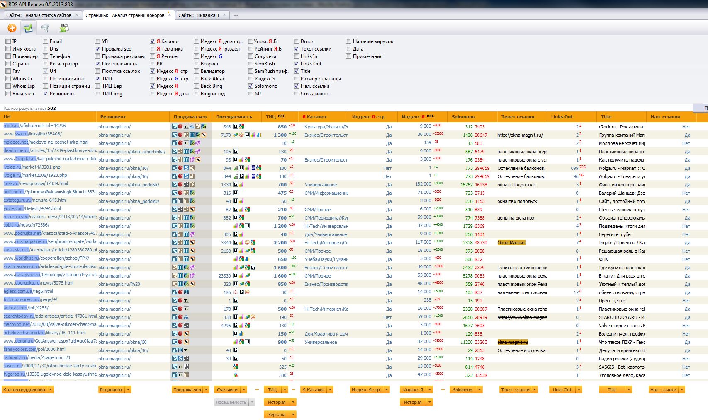Click highlighted 'Окна-Магнит' link text cell

(x=511, y=243)
